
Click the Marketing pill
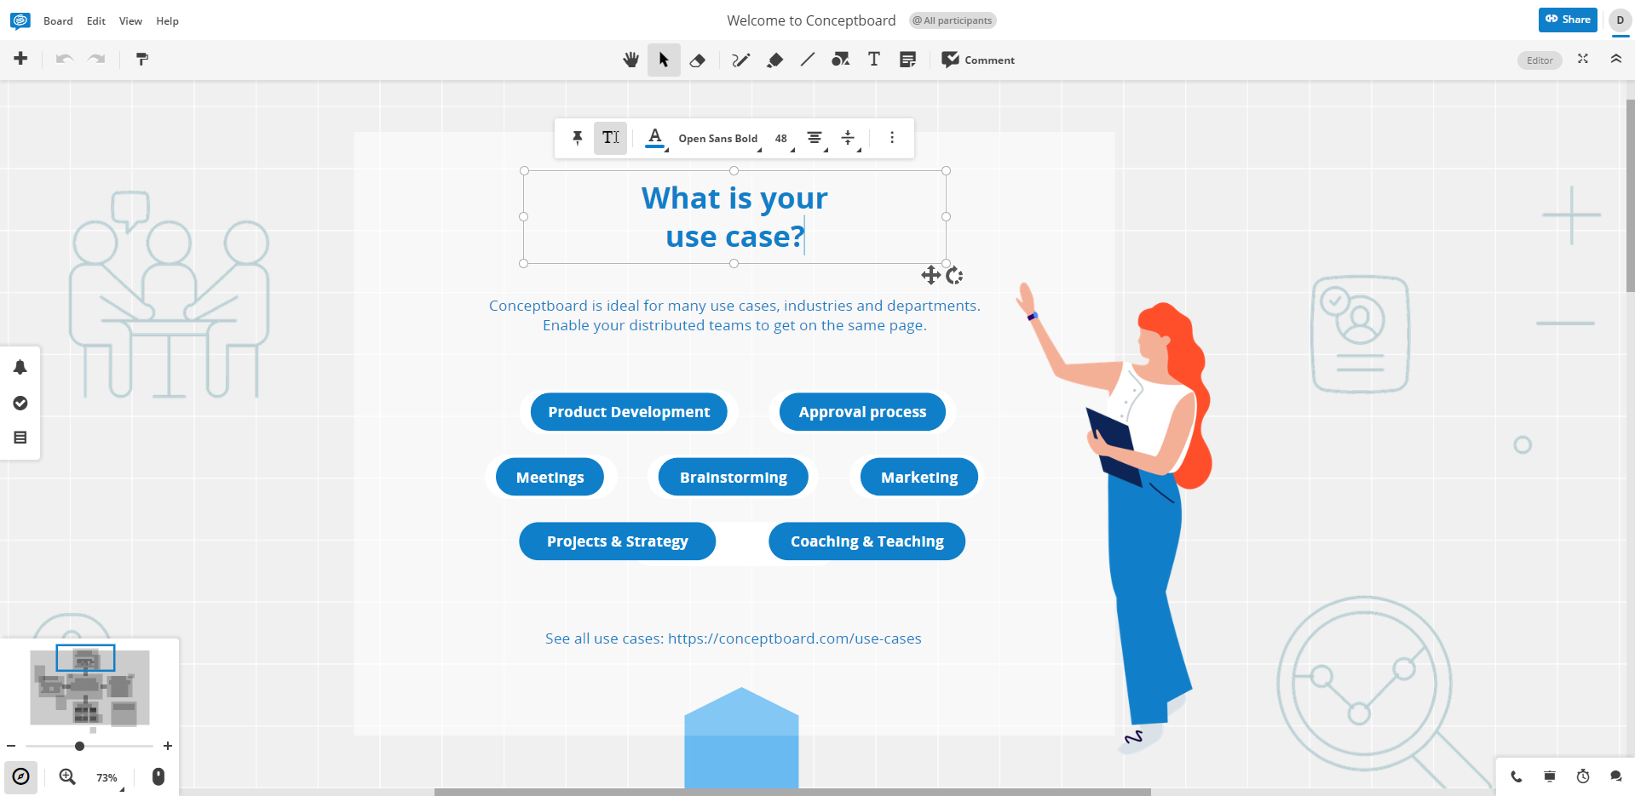click(x=919, y=478)
